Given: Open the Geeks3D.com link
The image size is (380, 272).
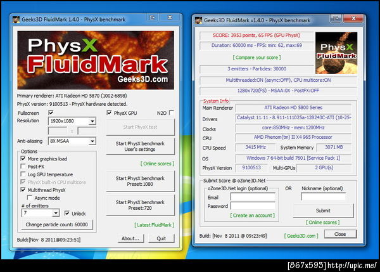Looking at the screenshot, I should pos(301,236).
